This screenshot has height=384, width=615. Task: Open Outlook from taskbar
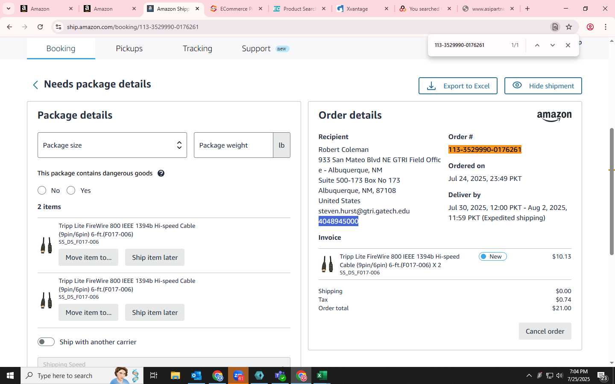(196, 375)
